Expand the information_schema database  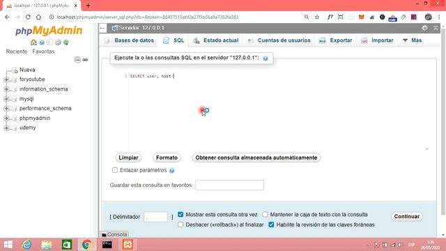click(6, 89)
